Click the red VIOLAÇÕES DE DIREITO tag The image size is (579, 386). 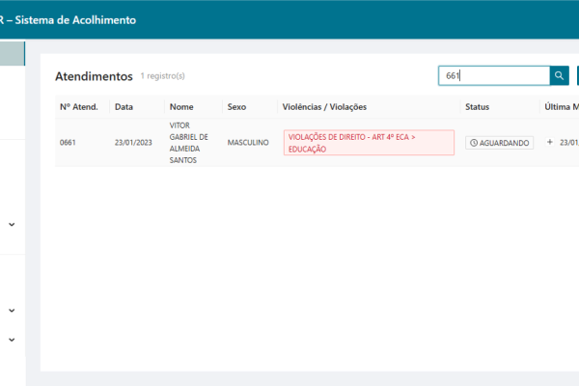pyautogui.click(x=368, y=143)
